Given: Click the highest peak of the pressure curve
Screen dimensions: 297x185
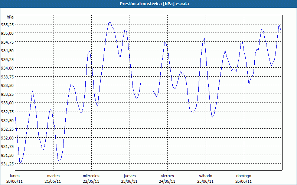Looking at the screenshot, I should 110,22.
